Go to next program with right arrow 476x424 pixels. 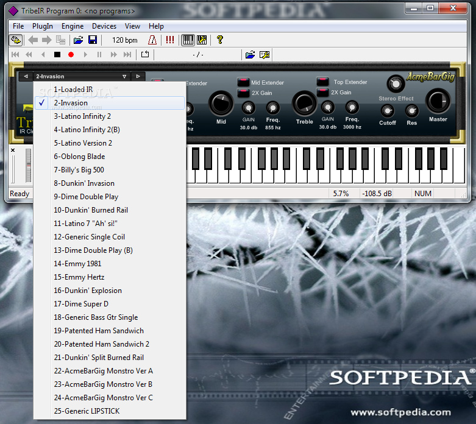click(x=47, y=40)
